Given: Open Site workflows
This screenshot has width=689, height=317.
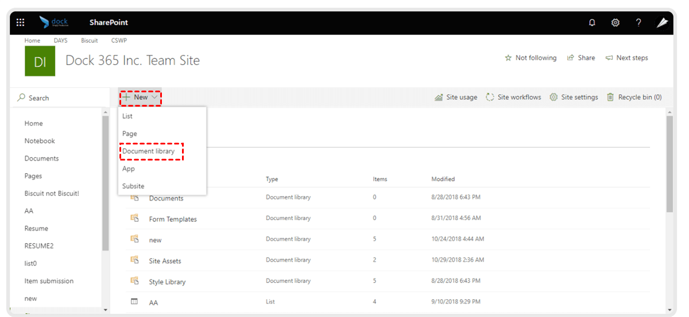Looking at the screenshot, I should pos(513,97).
